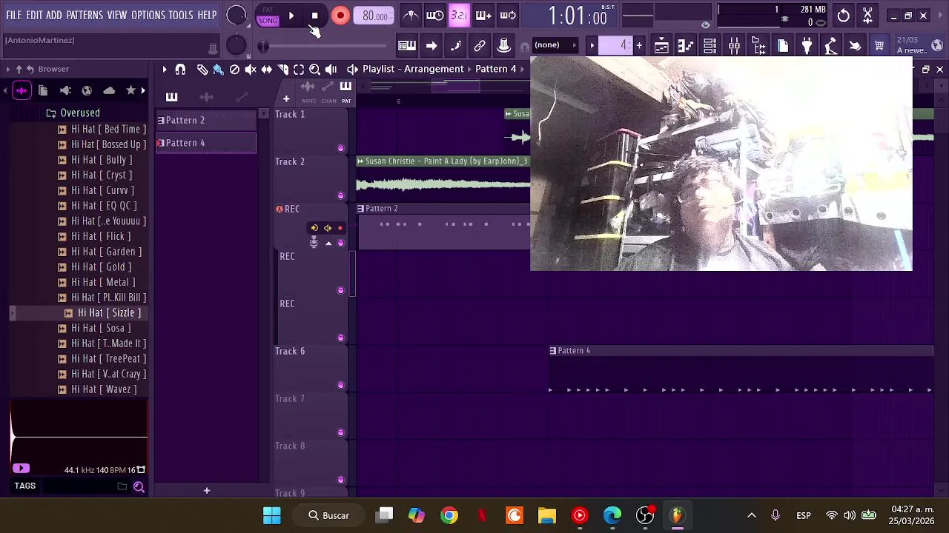
Task: Click the browser search magnifier icon
Action: [139, 486]
